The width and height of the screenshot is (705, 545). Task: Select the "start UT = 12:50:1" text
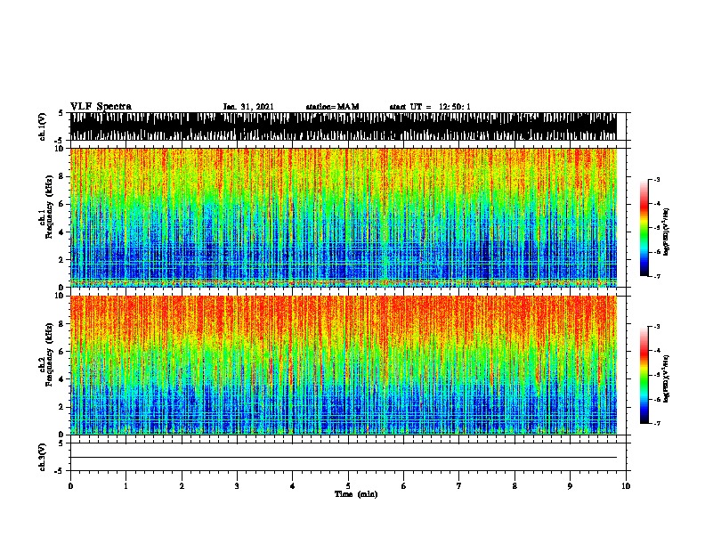click(x=430, y=107)
